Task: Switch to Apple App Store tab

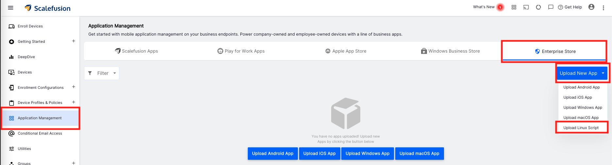Action: click(x=346, y=51)
